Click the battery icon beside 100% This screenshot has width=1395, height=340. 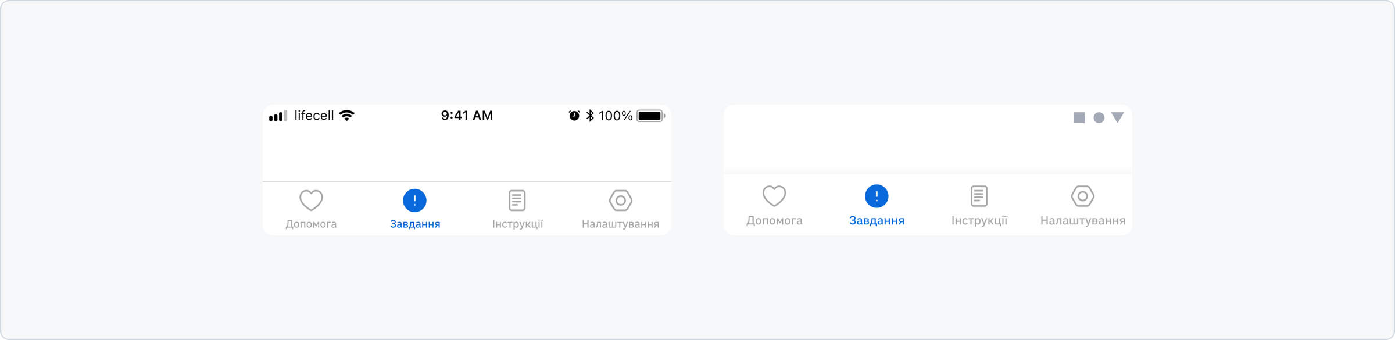(651, 116)
